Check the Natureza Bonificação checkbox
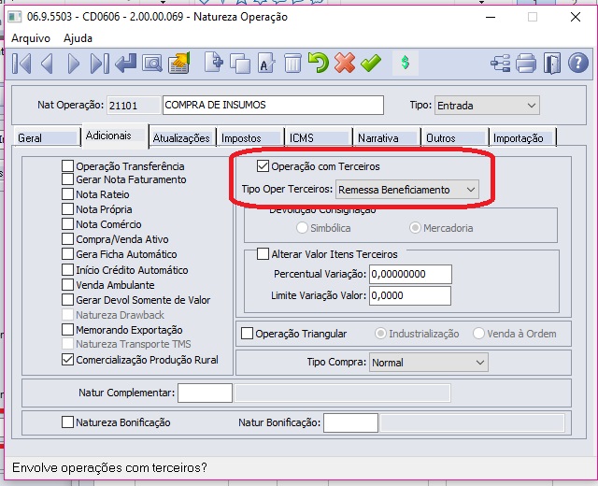The height and width of the screenshot is (486, 598). [x=67, y=422]
